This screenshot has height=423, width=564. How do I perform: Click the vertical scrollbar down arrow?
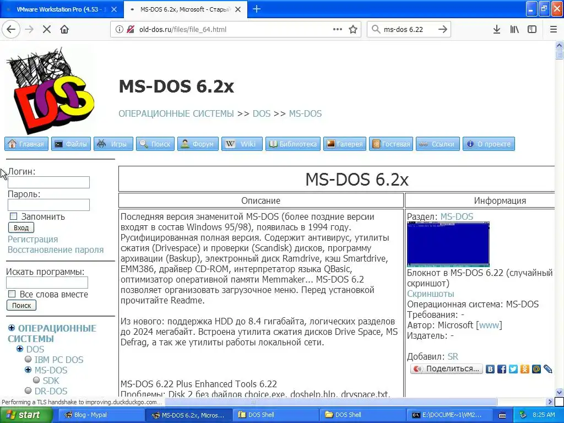point(559,392)
